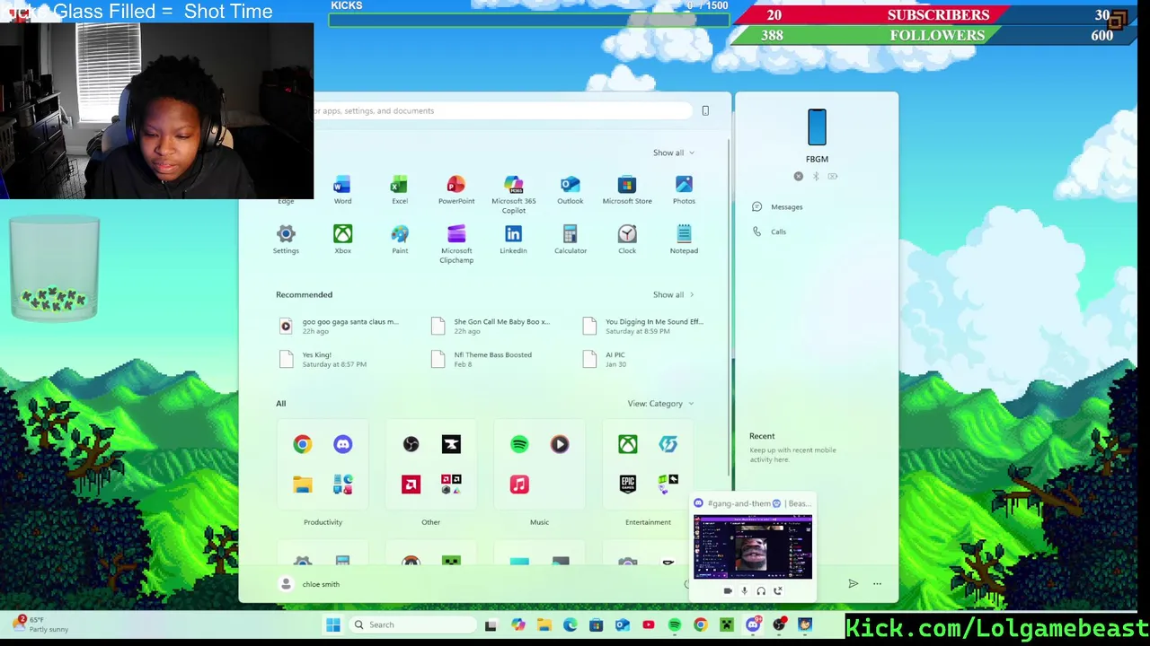The image size is (1150, 646).
Task: Open the 'Yes King!' recommended file
Action: click(x=323, y=359)
